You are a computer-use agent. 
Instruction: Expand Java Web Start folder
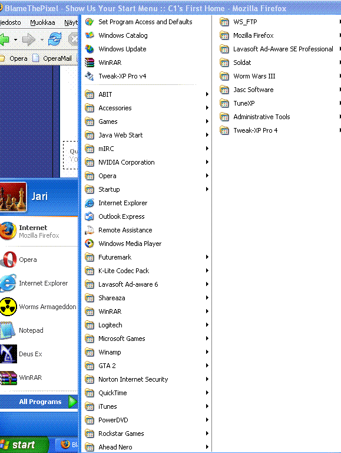click(x=146, y=135)
